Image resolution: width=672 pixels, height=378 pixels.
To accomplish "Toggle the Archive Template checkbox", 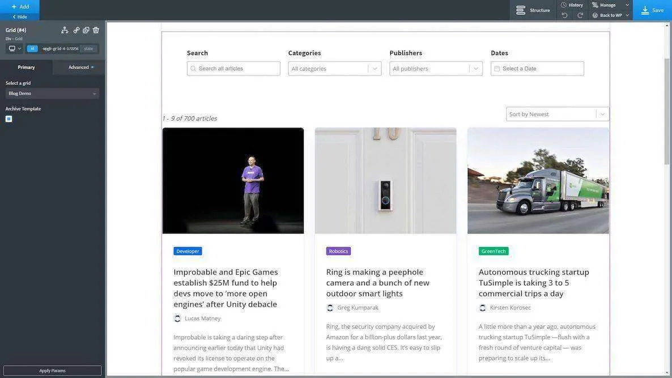I will 8,119.
